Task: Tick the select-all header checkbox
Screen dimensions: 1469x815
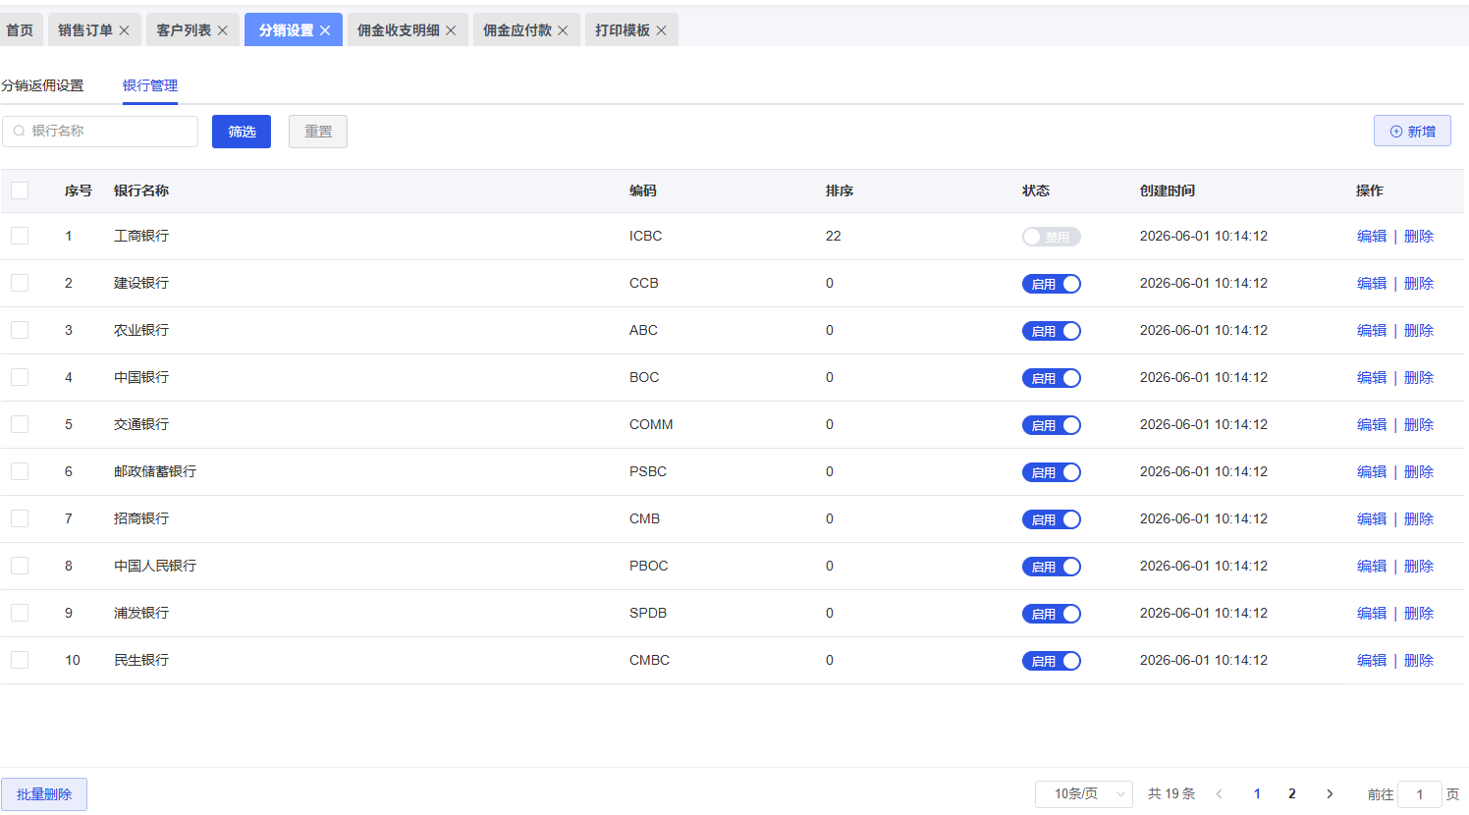Action: click(x=20, y=190)
